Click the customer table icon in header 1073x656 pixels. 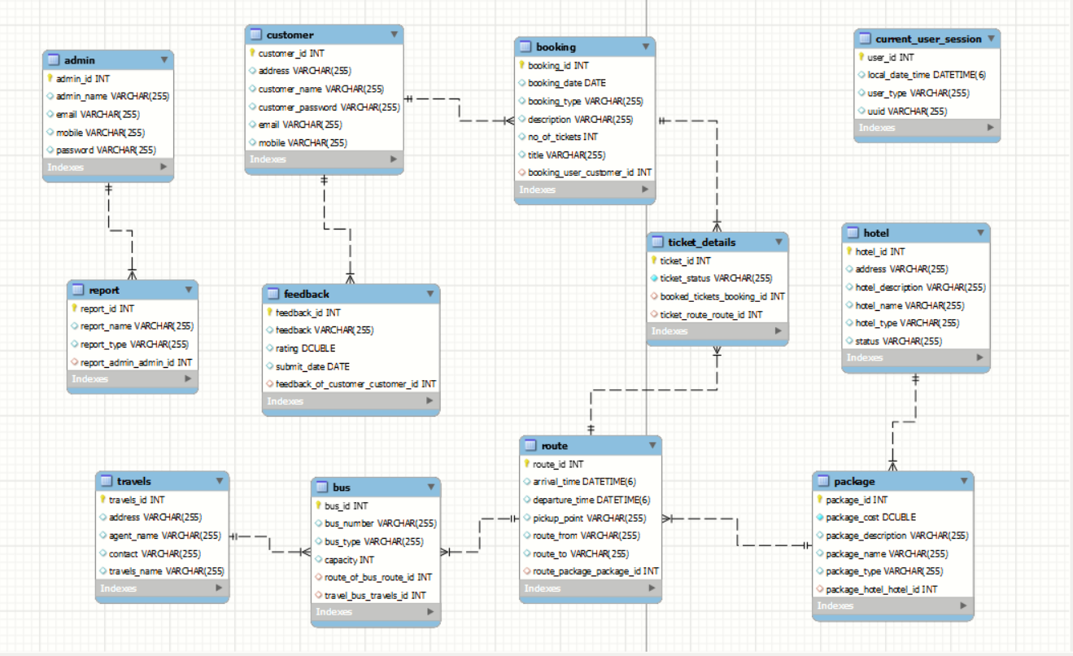pos(256,34)
